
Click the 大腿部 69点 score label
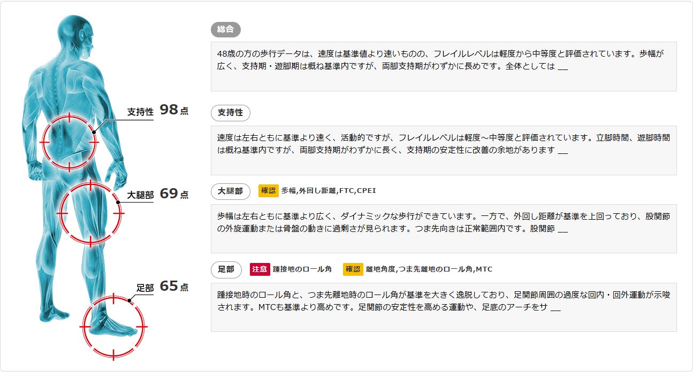pos(158,194)
